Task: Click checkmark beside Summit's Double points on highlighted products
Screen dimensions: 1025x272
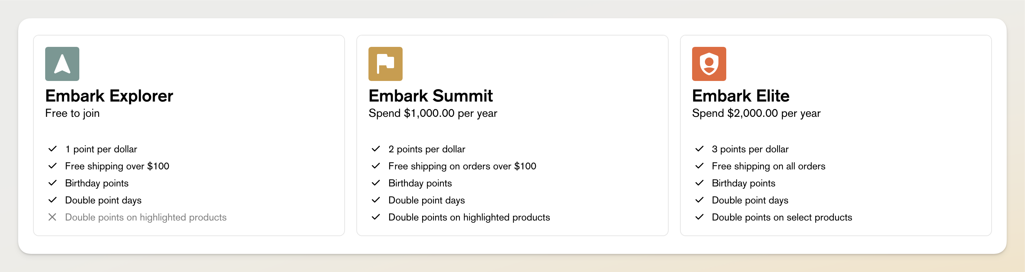Action: [376, 217]
